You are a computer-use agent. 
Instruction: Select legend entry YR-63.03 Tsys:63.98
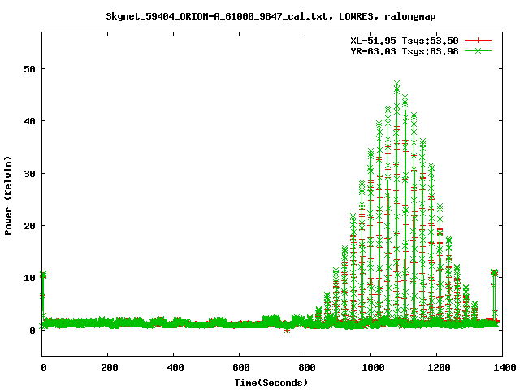click(x=405, y=51)
